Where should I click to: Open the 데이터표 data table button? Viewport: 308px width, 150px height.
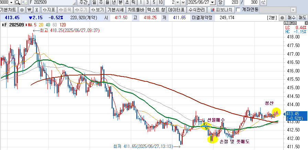tap(177, 10)
